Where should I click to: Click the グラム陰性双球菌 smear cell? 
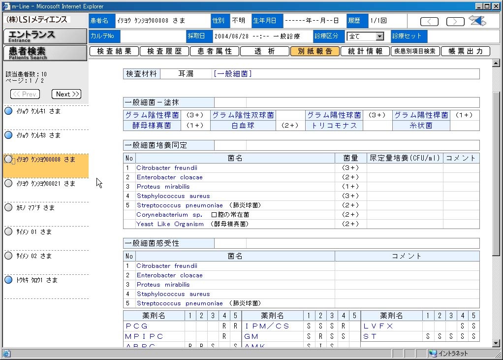click(243, 115)
